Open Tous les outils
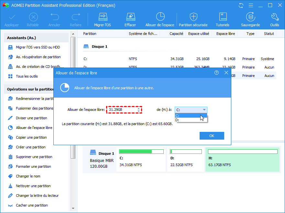 [27, 76]
